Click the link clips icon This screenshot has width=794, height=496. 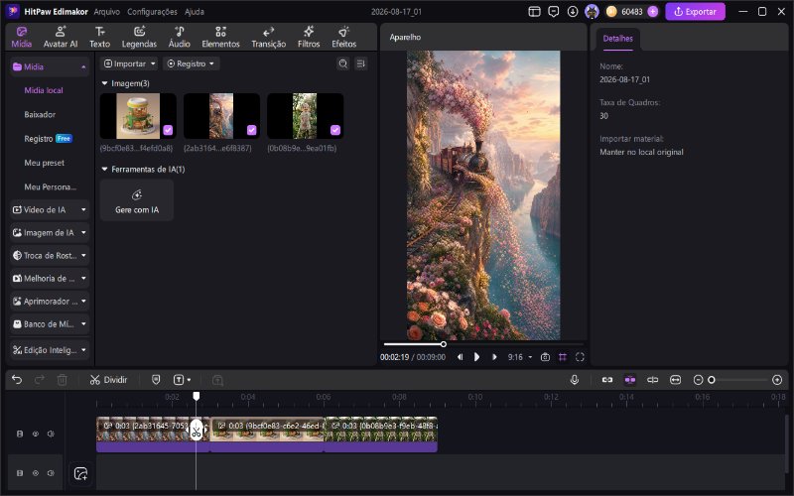607,380
